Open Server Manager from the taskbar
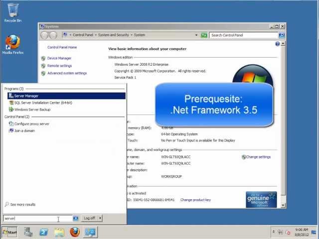Image resolution: width=319 pixels, height=239 pixels. click(28, 232)
